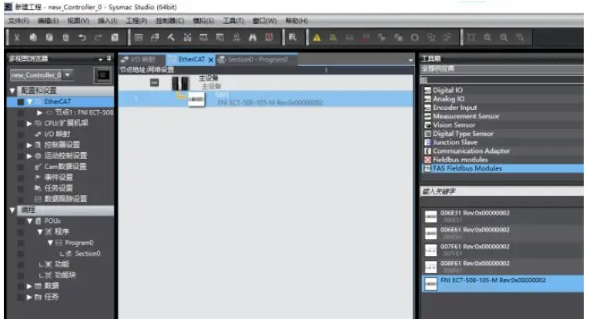Image resolution: width=593 pixels, height=322 pixels.
Task: Expand the 数据 tree node
Action: 29,286
